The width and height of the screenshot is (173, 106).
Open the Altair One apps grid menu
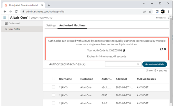5,18
